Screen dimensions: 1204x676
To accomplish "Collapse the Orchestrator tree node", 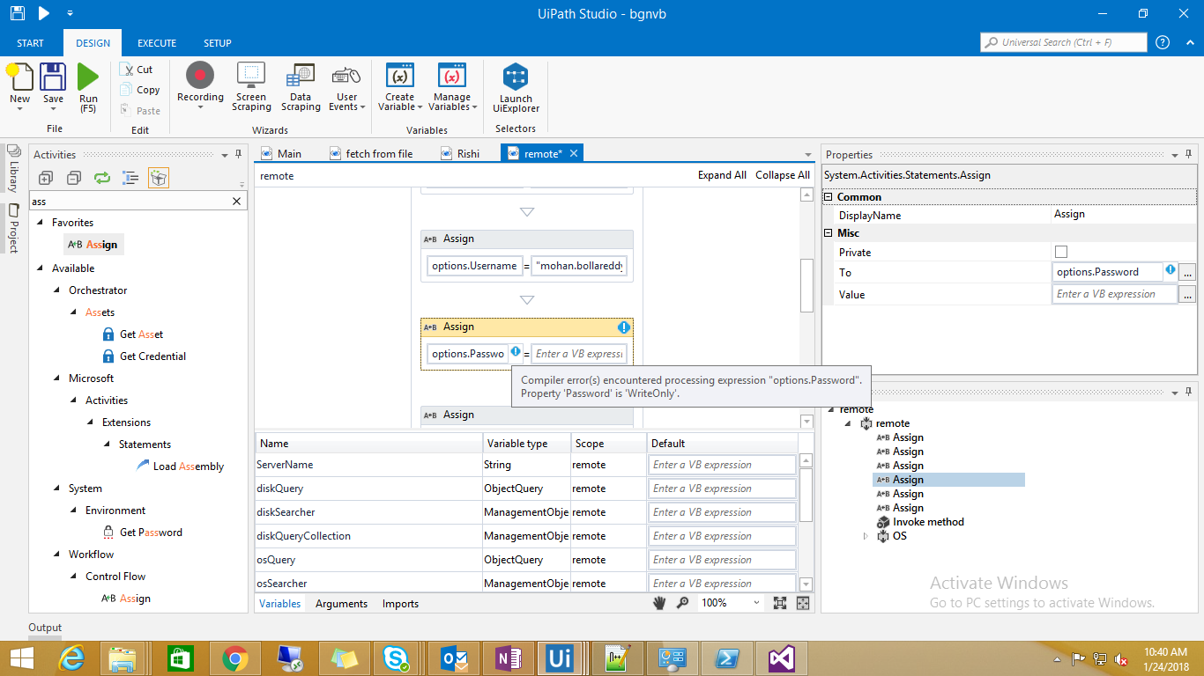I will (57, 290).
